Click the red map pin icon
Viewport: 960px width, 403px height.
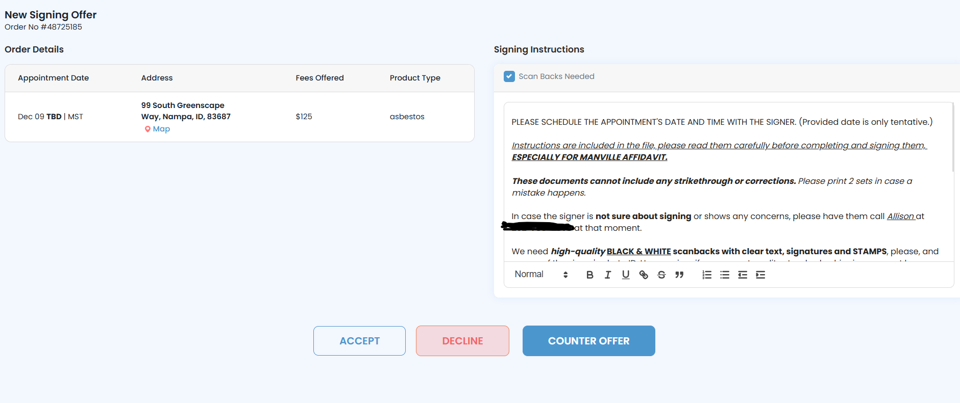[x=147, y=129]
